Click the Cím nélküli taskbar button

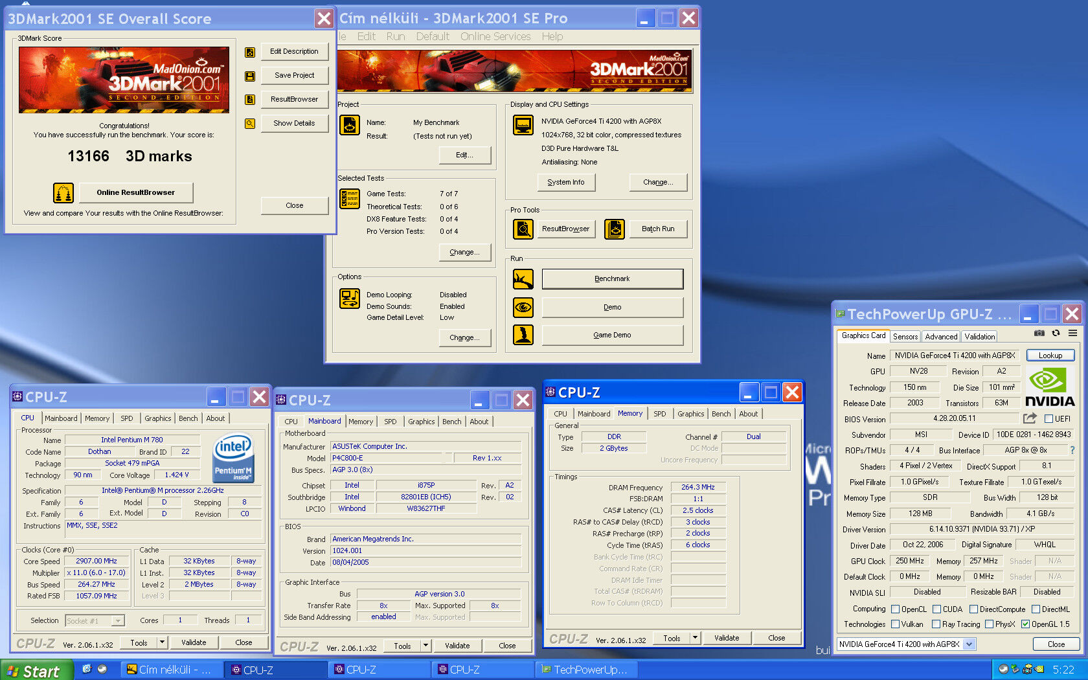point(172,670)
